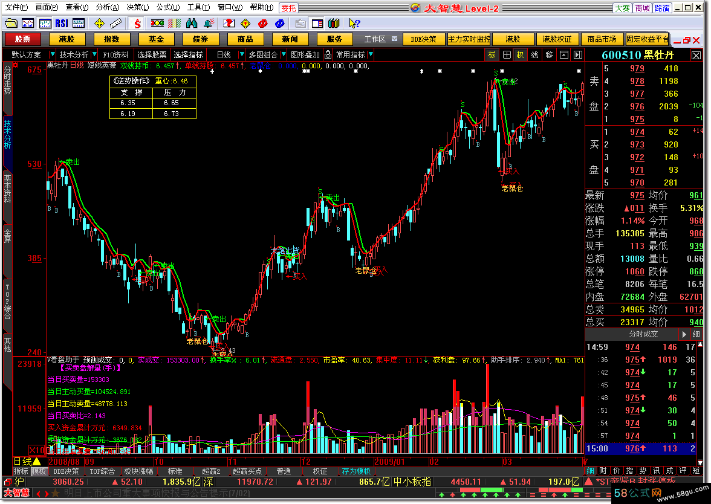Image resolution: width=711 pixels, height=504 pixels.
Task: Expand the 常用指标 dropdown arrow
Action: point(371,55)
